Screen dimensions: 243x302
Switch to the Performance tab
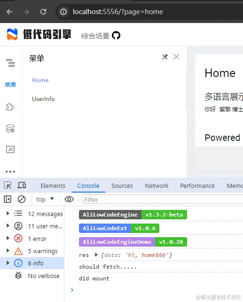tap(197, 186)
